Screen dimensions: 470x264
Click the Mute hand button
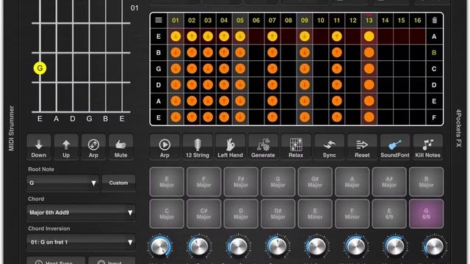tap(120, 147)
